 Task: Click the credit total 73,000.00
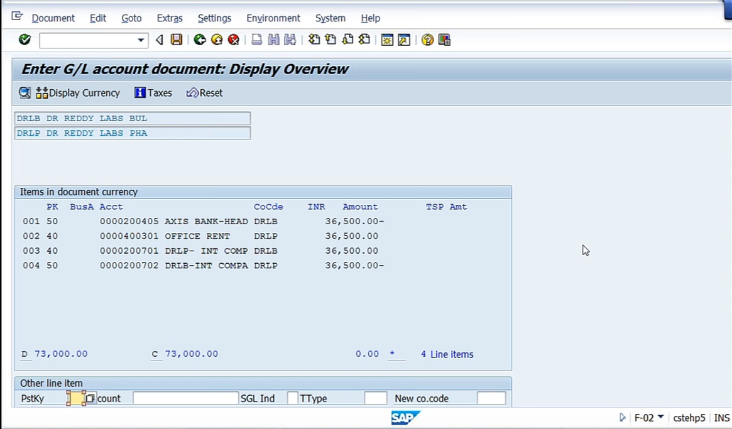coord(192,354)
